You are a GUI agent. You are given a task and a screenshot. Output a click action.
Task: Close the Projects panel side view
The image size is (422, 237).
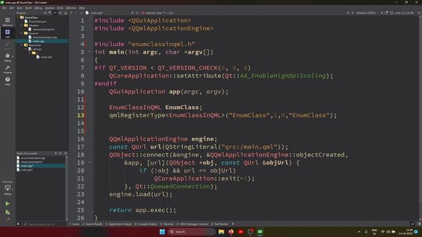coord(66,13)
